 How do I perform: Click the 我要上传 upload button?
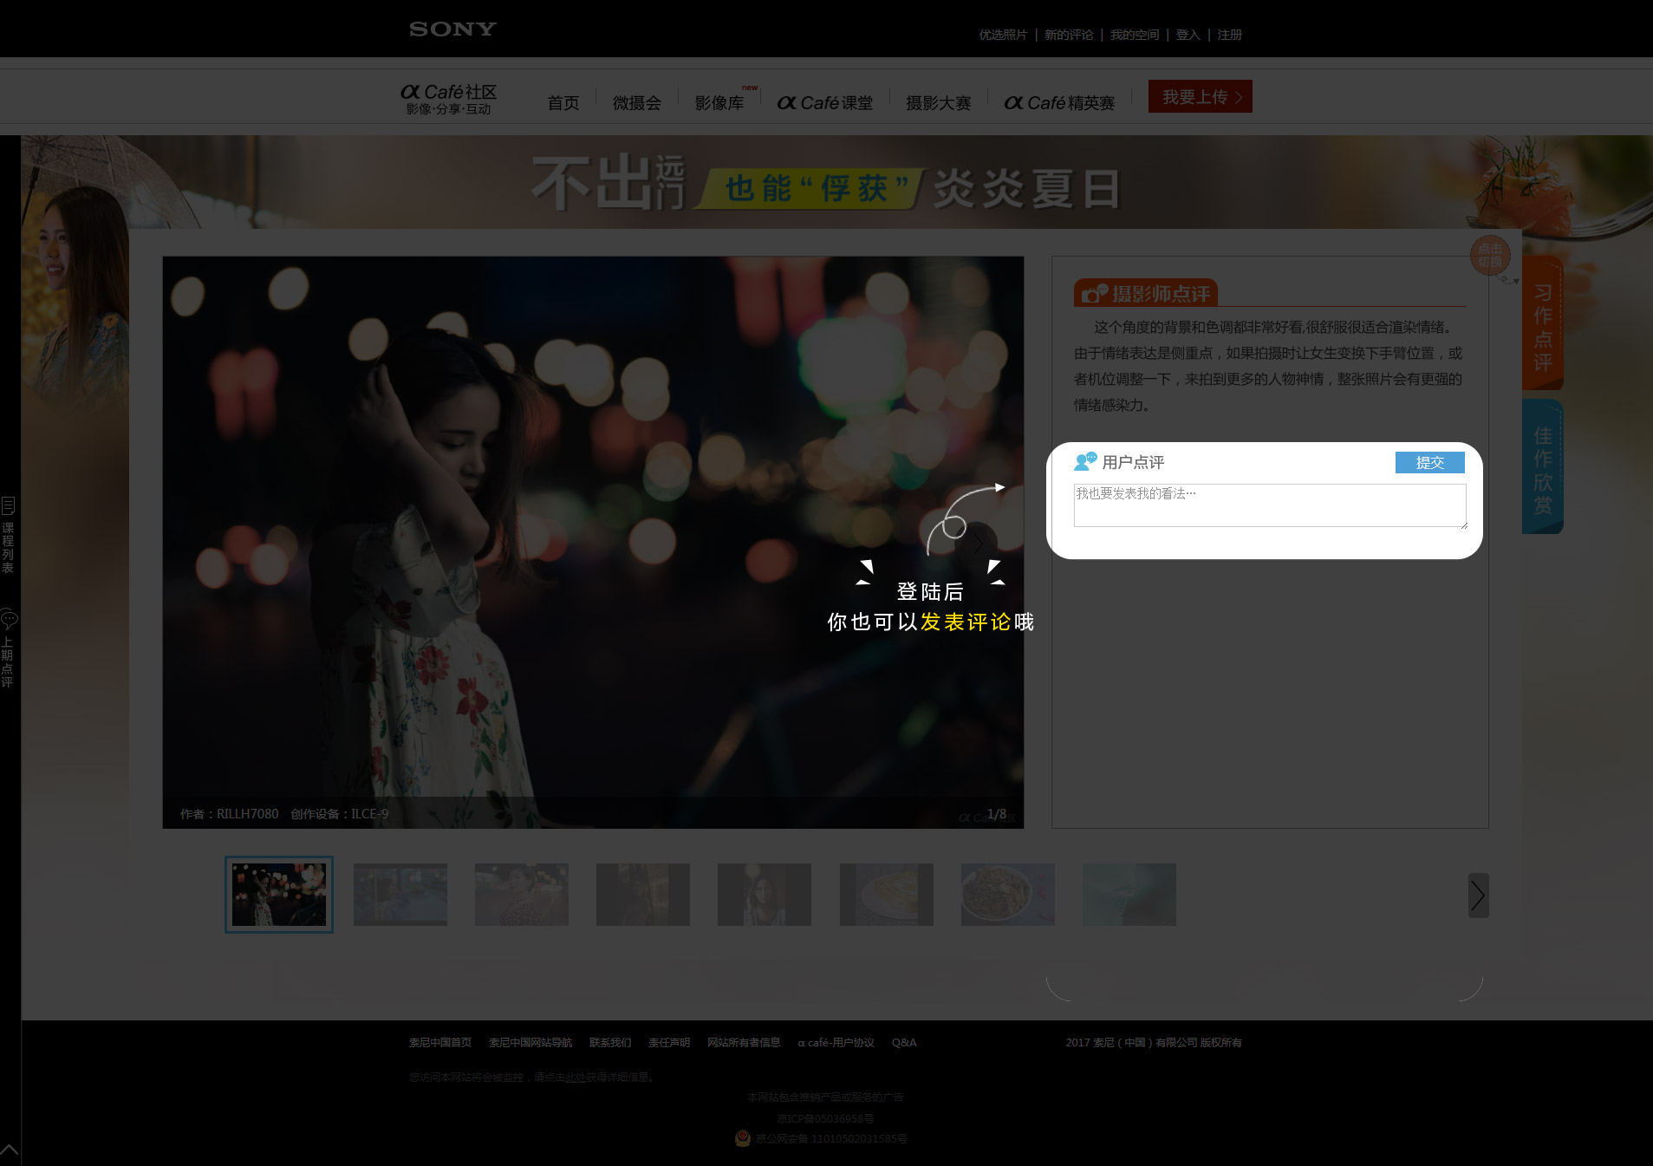click(x=1200, y=97)
